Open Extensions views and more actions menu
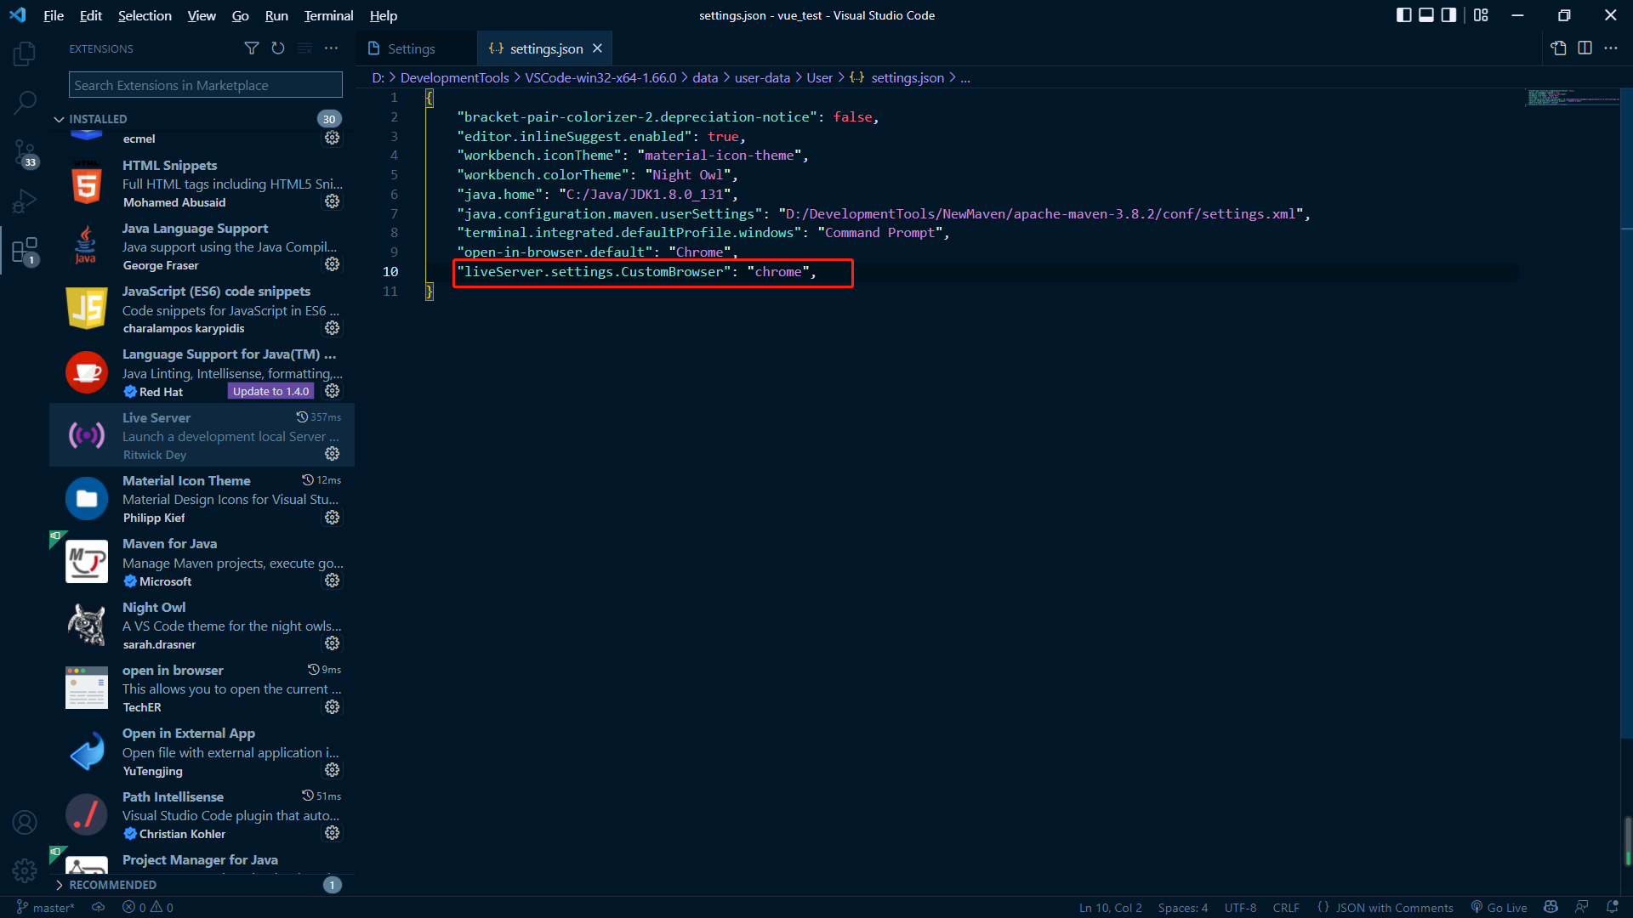This screenshot has height=918, width=1633. point(332,48)
